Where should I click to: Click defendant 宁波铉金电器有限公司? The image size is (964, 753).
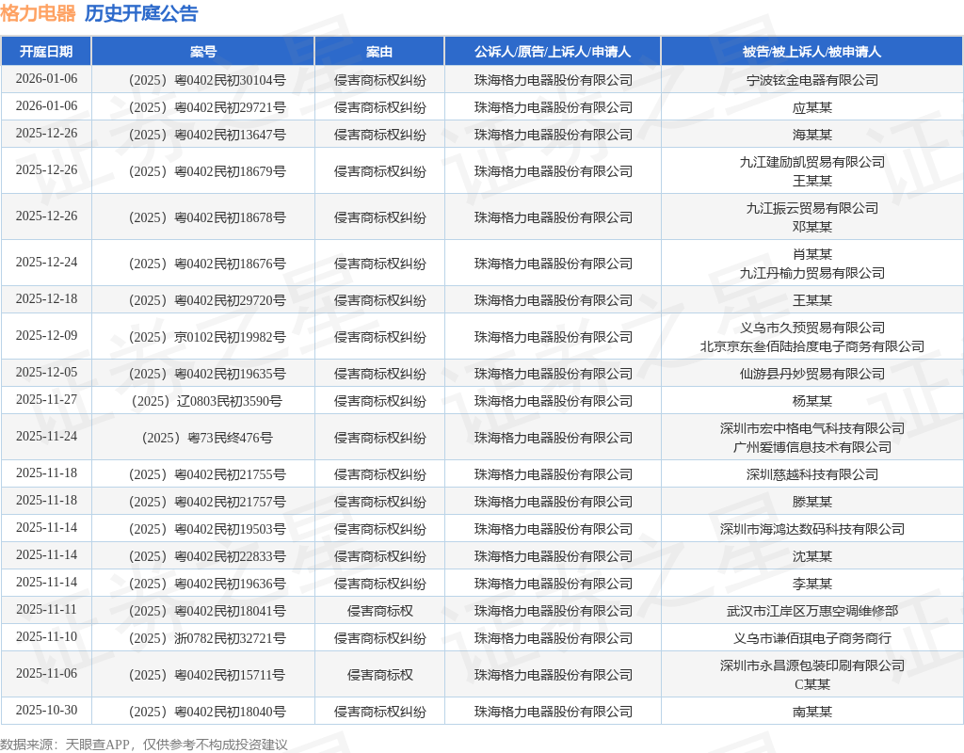click(812, 80)
